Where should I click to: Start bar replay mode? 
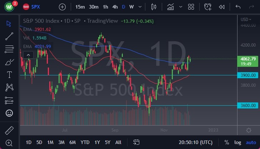pyautogui.click(x=222, y=7)
